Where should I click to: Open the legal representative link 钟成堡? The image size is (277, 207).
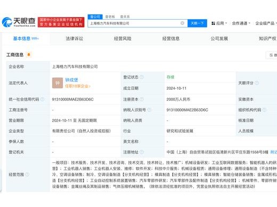71,80
